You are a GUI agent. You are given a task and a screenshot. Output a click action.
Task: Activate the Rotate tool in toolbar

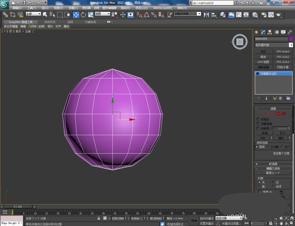pyautogui.click(x=83, y=14)
